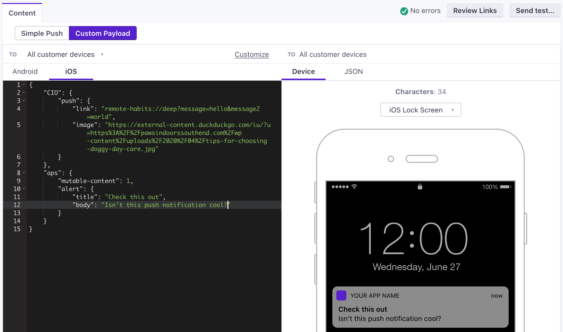Click the 12:00 clock on phone preview
The width and height of the screenshot is (563, 332).
pyautogui.click(x=414, y=238)
